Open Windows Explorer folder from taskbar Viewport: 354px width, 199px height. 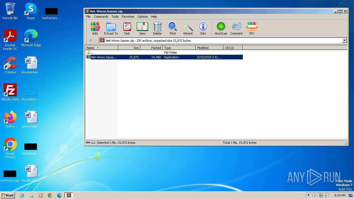click(x=31, y=195)
